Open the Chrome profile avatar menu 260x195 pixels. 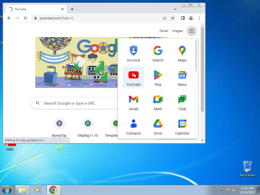pos(191,18)
